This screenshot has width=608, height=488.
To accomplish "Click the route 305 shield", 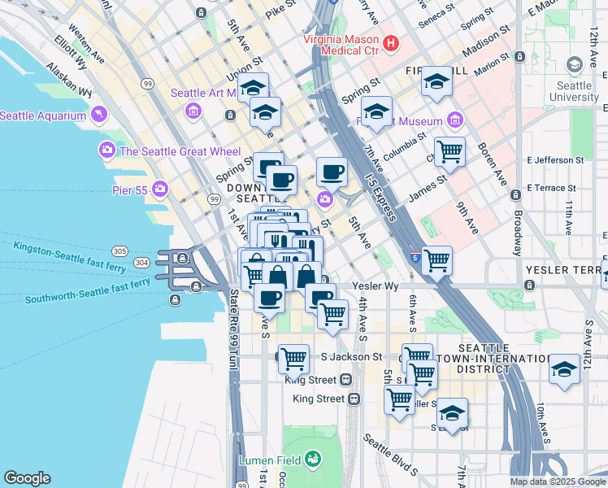I will 119,251.
